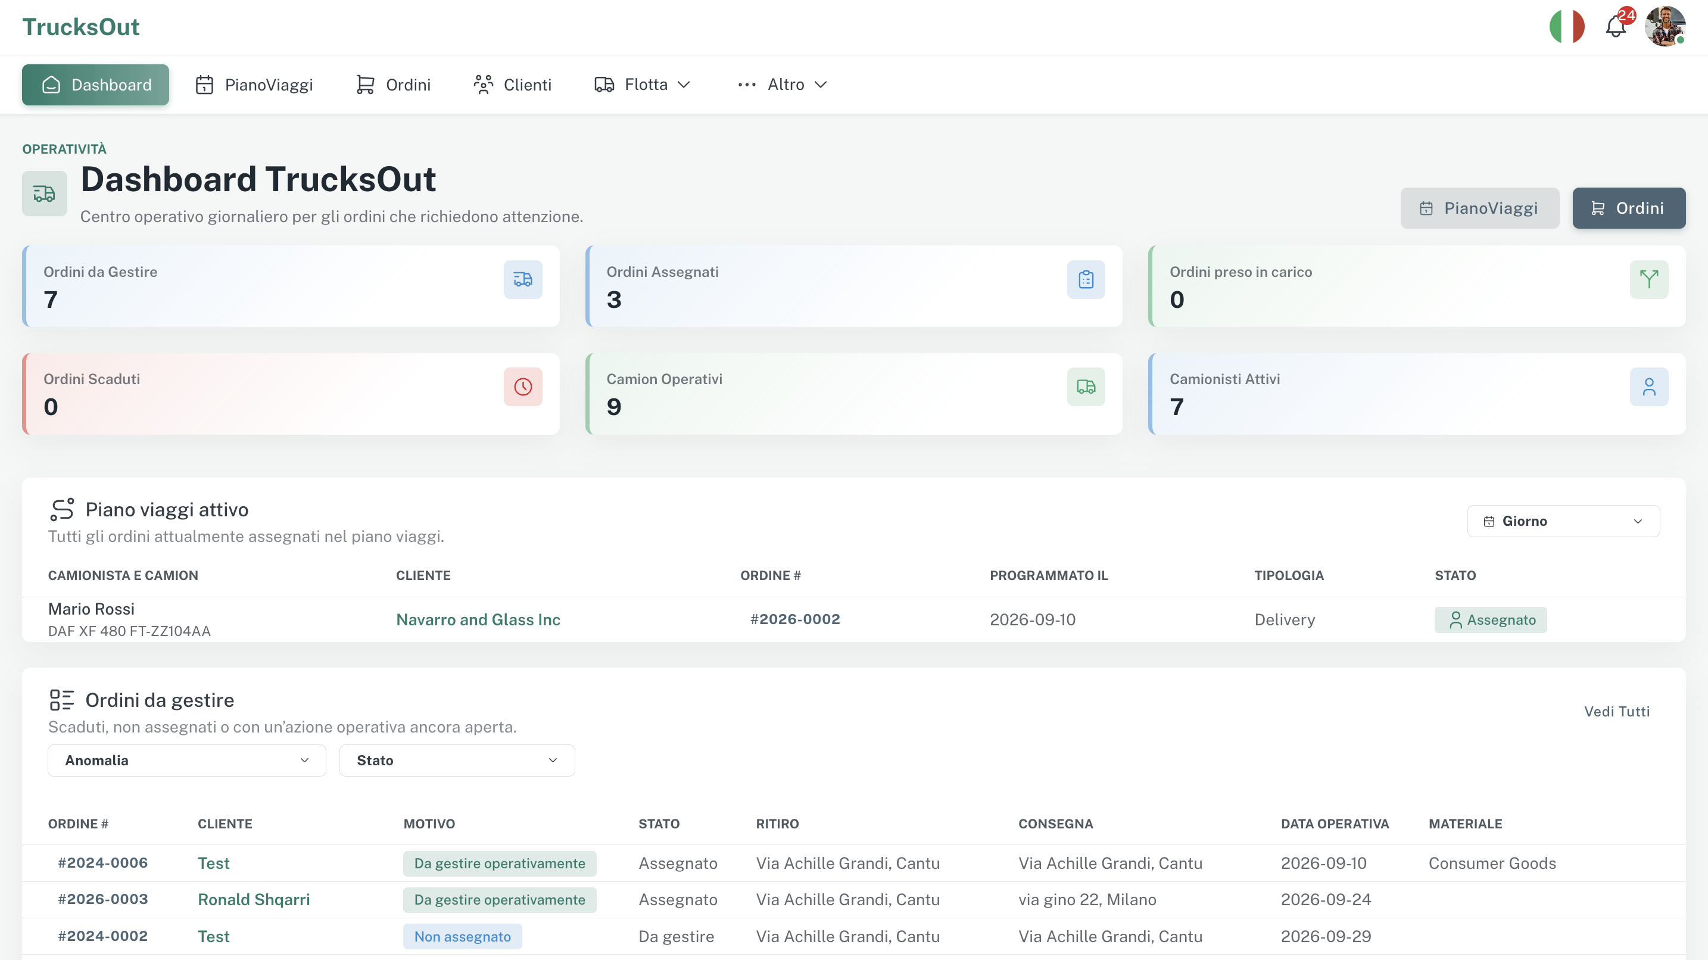
Task: Click the list icon next to Ordini da gestire
Action: [x=62, y=700]
